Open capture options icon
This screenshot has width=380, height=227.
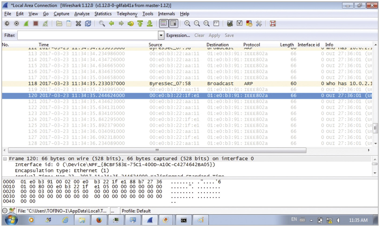click(17, 24)
